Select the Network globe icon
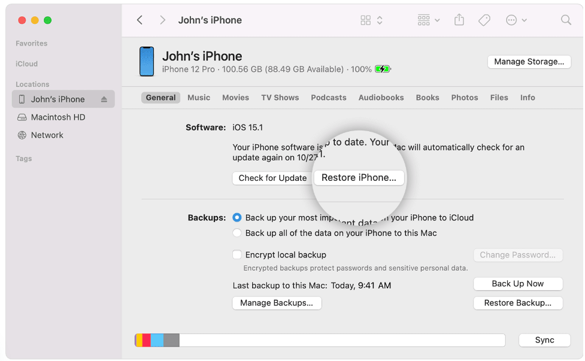The height and width of the screenshot is (361, 585). pos(22,135)
